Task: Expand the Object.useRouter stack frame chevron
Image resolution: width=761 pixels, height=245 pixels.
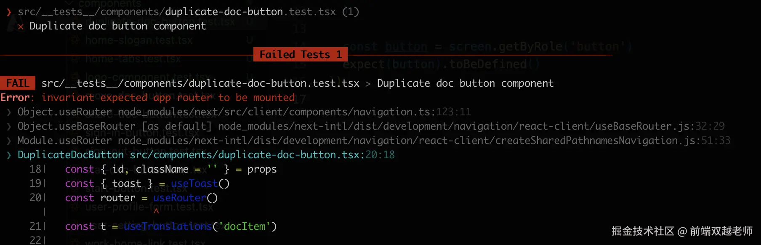Action: (x=9, y=112)
